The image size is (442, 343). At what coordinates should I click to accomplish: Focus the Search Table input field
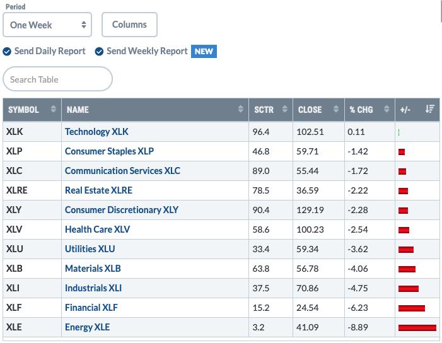pyautogui.click(x=57, y=79)
